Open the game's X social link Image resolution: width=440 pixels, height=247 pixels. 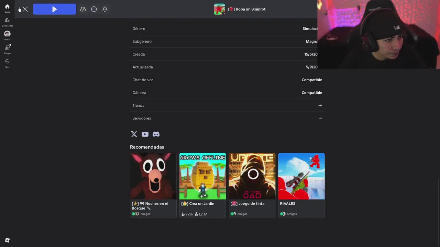134,134
